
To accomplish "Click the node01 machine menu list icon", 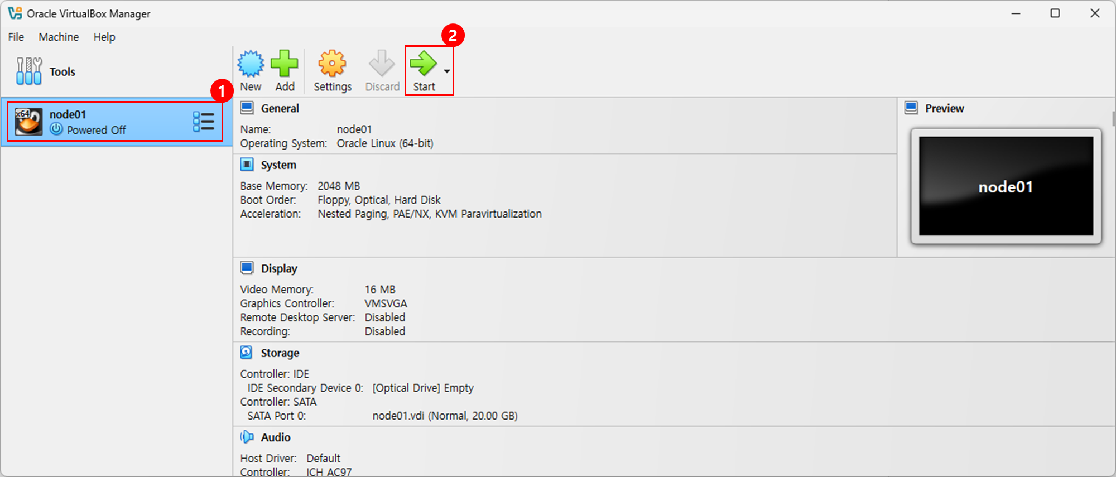I will (204, 122).
